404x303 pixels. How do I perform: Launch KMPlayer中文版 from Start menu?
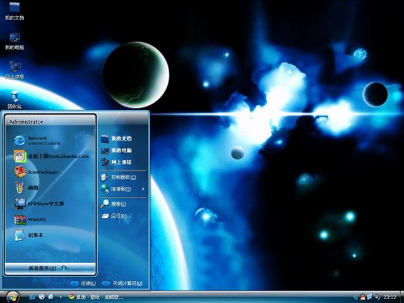click(x=50, y=203)
